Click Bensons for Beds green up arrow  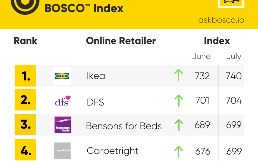click(x=178, y=125)
